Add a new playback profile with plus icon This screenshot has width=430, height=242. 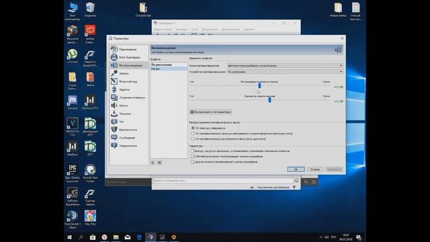click(x=153, y=163)
